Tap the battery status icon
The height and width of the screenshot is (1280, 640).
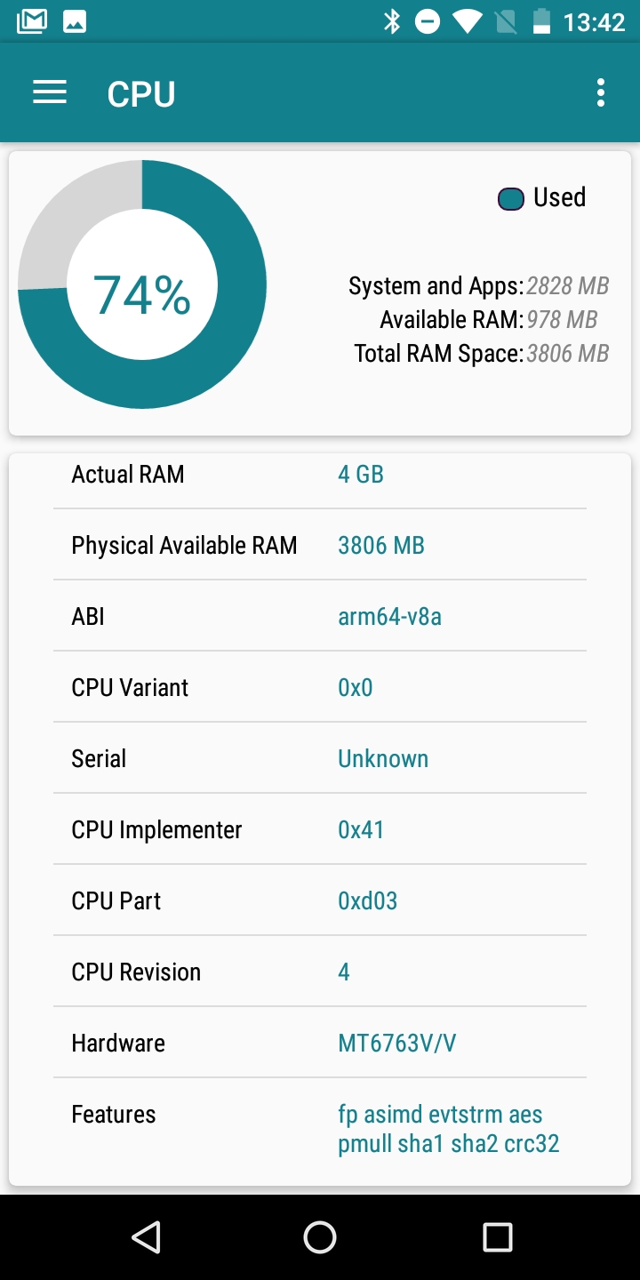click(540, 21)
